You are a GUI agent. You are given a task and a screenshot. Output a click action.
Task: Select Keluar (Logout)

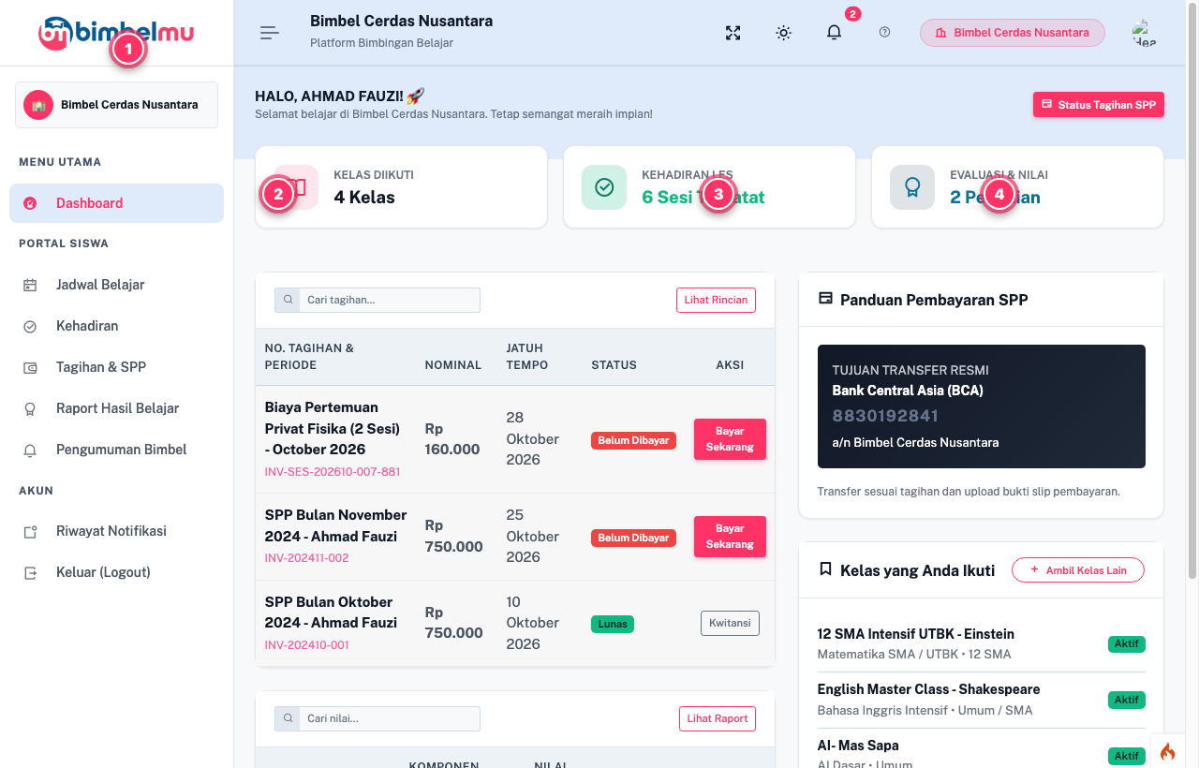point(116,572)
